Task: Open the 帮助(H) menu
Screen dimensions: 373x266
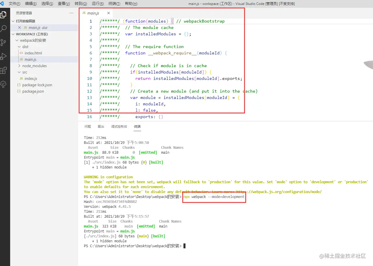Action: 131,4
